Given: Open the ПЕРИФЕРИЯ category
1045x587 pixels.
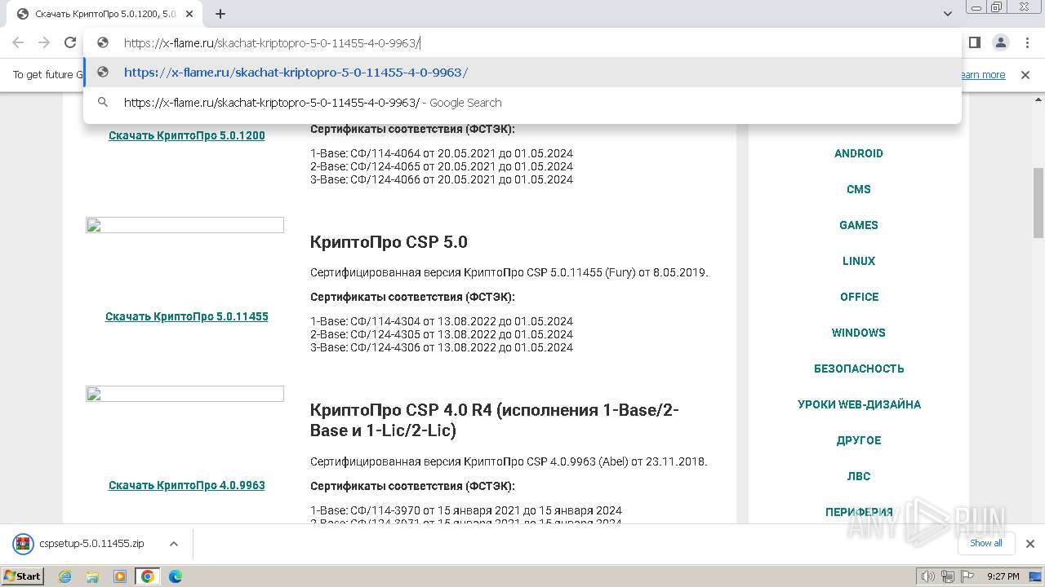Looking at the screenshot, I should (859, 512).
